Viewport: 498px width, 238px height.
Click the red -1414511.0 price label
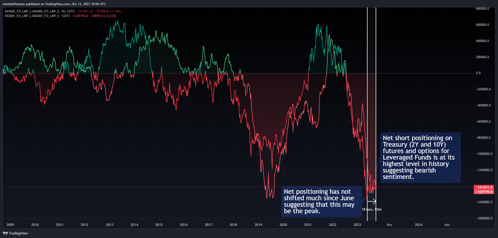[x=484, y=187]
